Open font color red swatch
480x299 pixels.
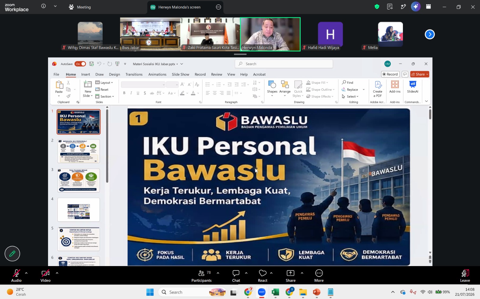click(193, 93)
